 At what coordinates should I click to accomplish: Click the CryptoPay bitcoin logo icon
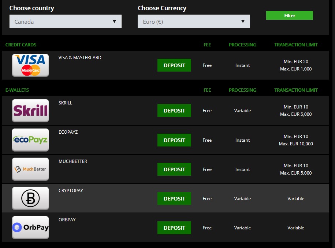[30, 198]
